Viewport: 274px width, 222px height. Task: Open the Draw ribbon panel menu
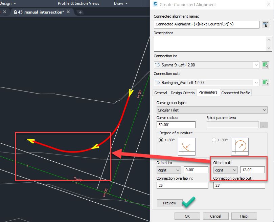[x=121, y=3]
